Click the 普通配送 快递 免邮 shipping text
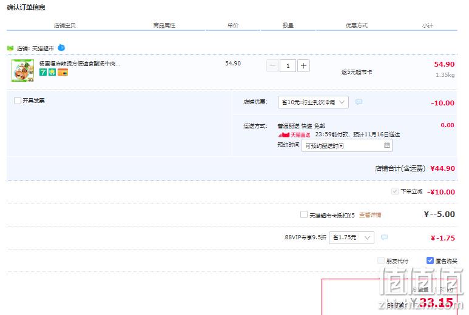 click(301, 126)
